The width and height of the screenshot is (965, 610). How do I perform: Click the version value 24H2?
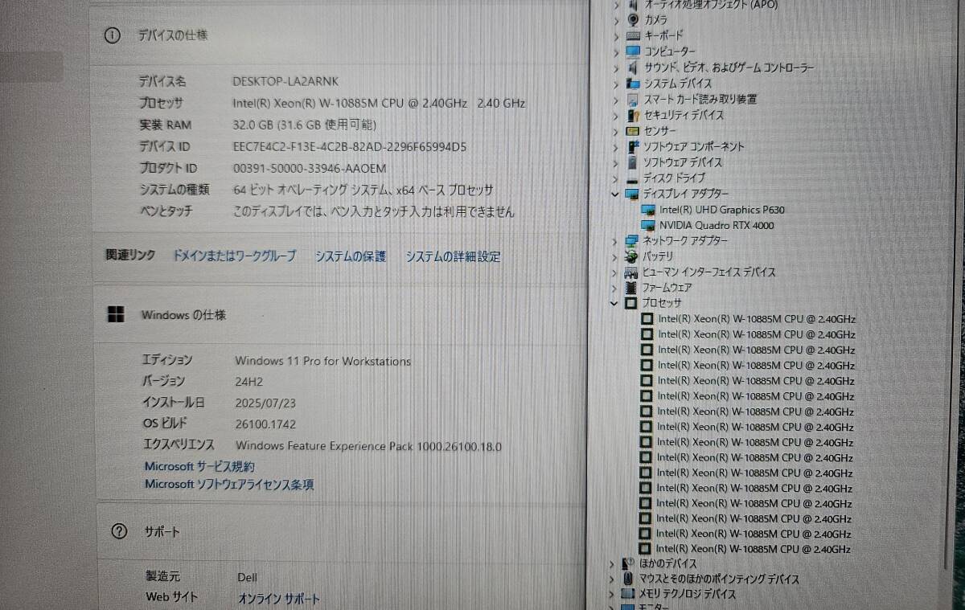tap(249, 382)
